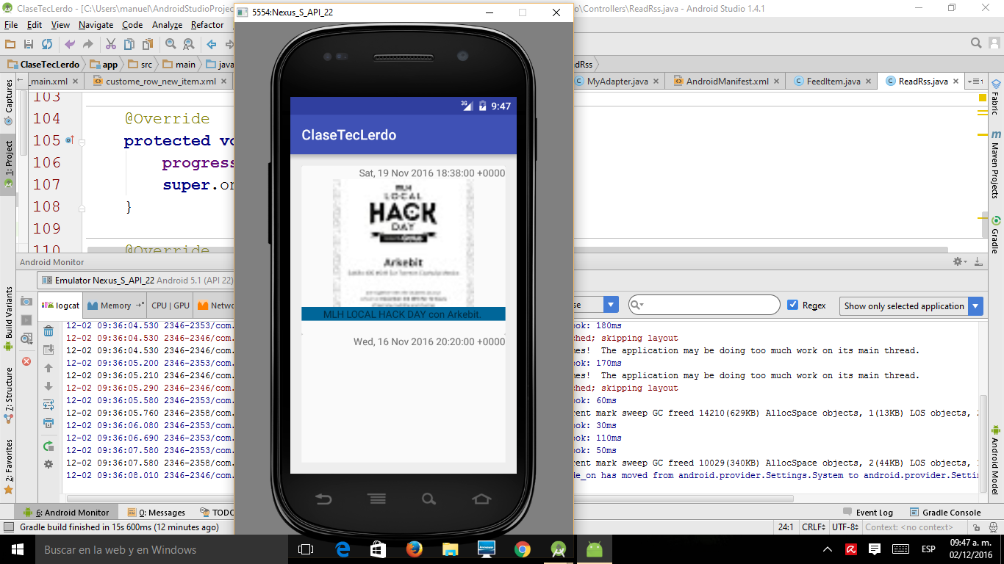
Task: Open the Gradle Console panel
Action: coord(945,513)
